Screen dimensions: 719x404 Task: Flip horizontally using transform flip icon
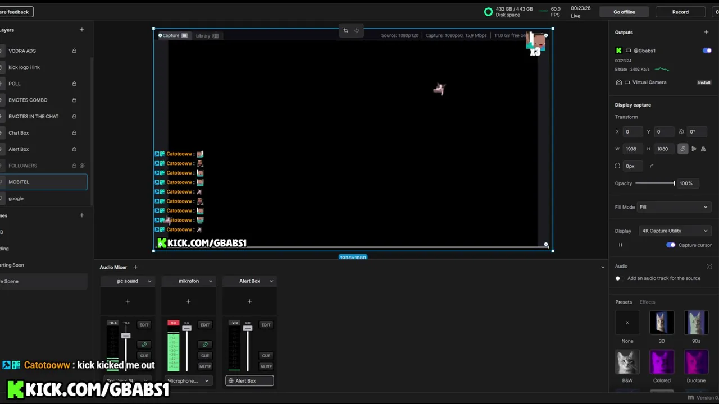694,149
